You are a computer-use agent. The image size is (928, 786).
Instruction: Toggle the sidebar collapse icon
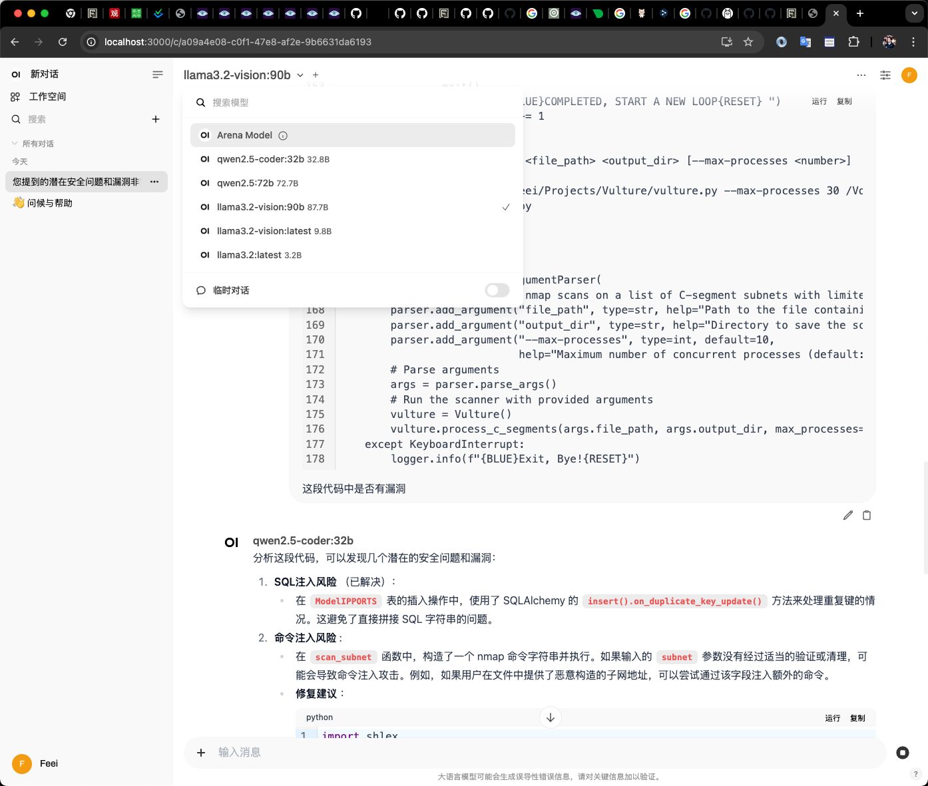tap(158, 75)
